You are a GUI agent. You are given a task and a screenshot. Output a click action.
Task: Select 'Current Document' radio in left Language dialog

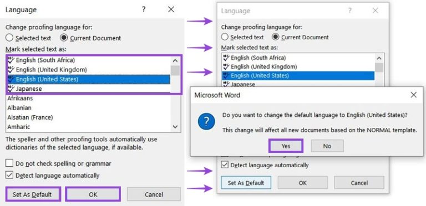pyautogui.click(x=64, y=38)
